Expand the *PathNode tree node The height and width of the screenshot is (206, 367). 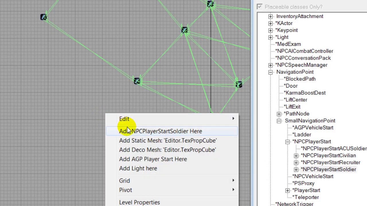[279, 114]
